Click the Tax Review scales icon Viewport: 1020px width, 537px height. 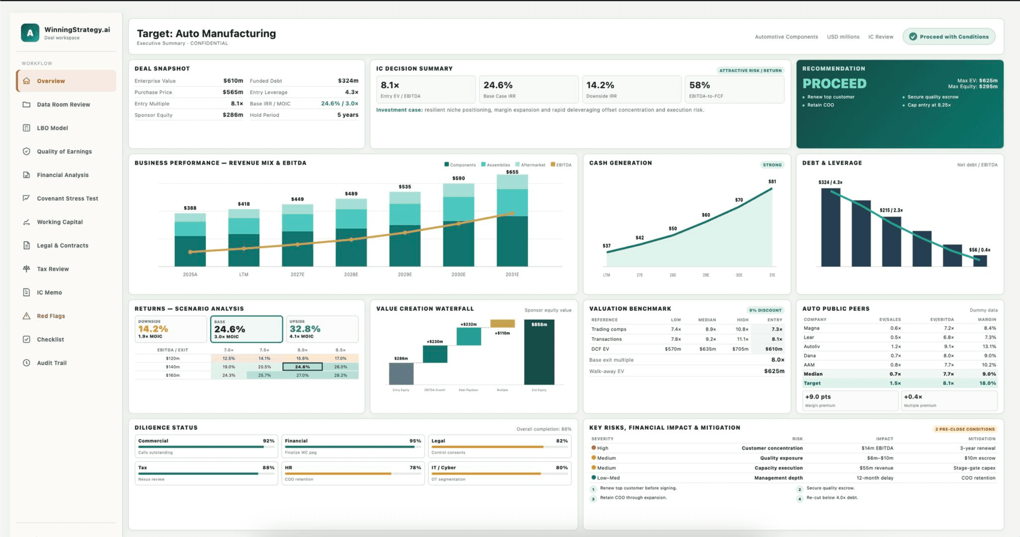(26, 268)
